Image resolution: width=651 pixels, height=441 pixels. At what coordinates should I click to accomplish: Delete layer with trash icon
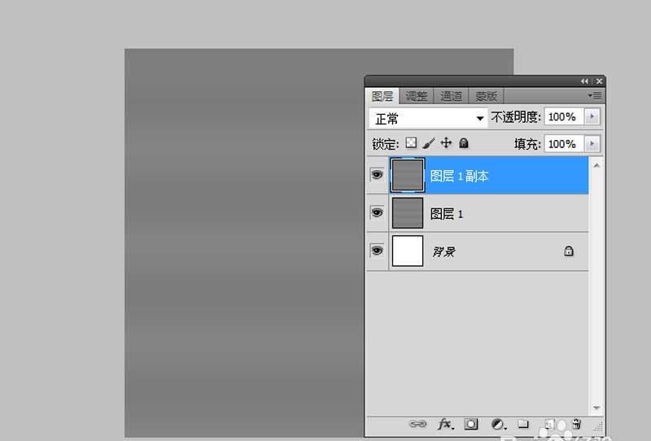[x=576, y=424]
